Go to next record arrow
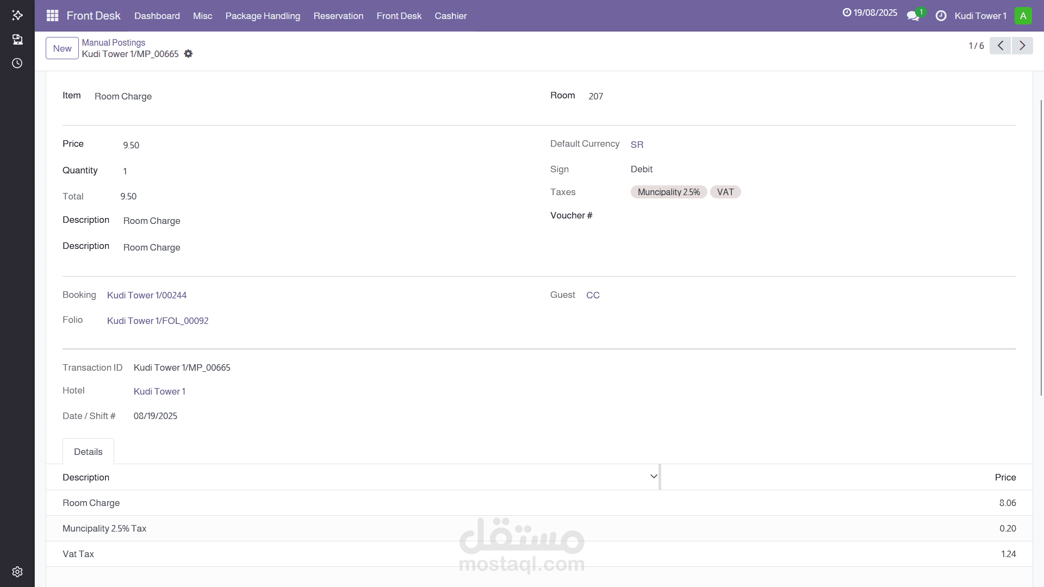Image resolution: width=1044 pixels, height=587 pixels. pos(1022,46)
